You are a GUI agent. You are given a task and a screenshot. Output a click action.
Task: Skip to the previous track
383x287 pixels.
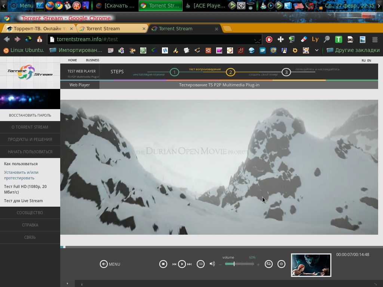click(174, 264)
